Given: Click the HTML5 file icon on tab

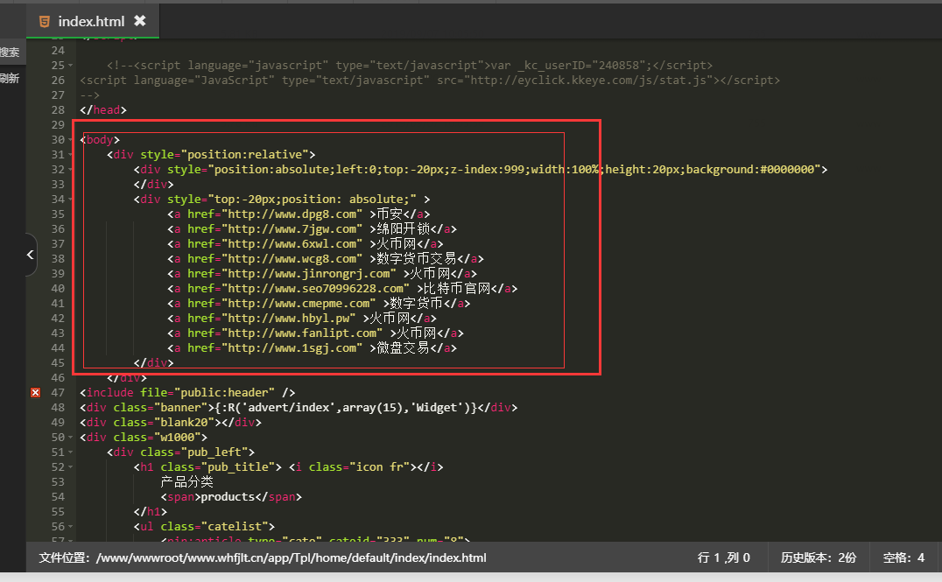Looking at the screenshot, I should pyautogui.click(x=44, y=22).
